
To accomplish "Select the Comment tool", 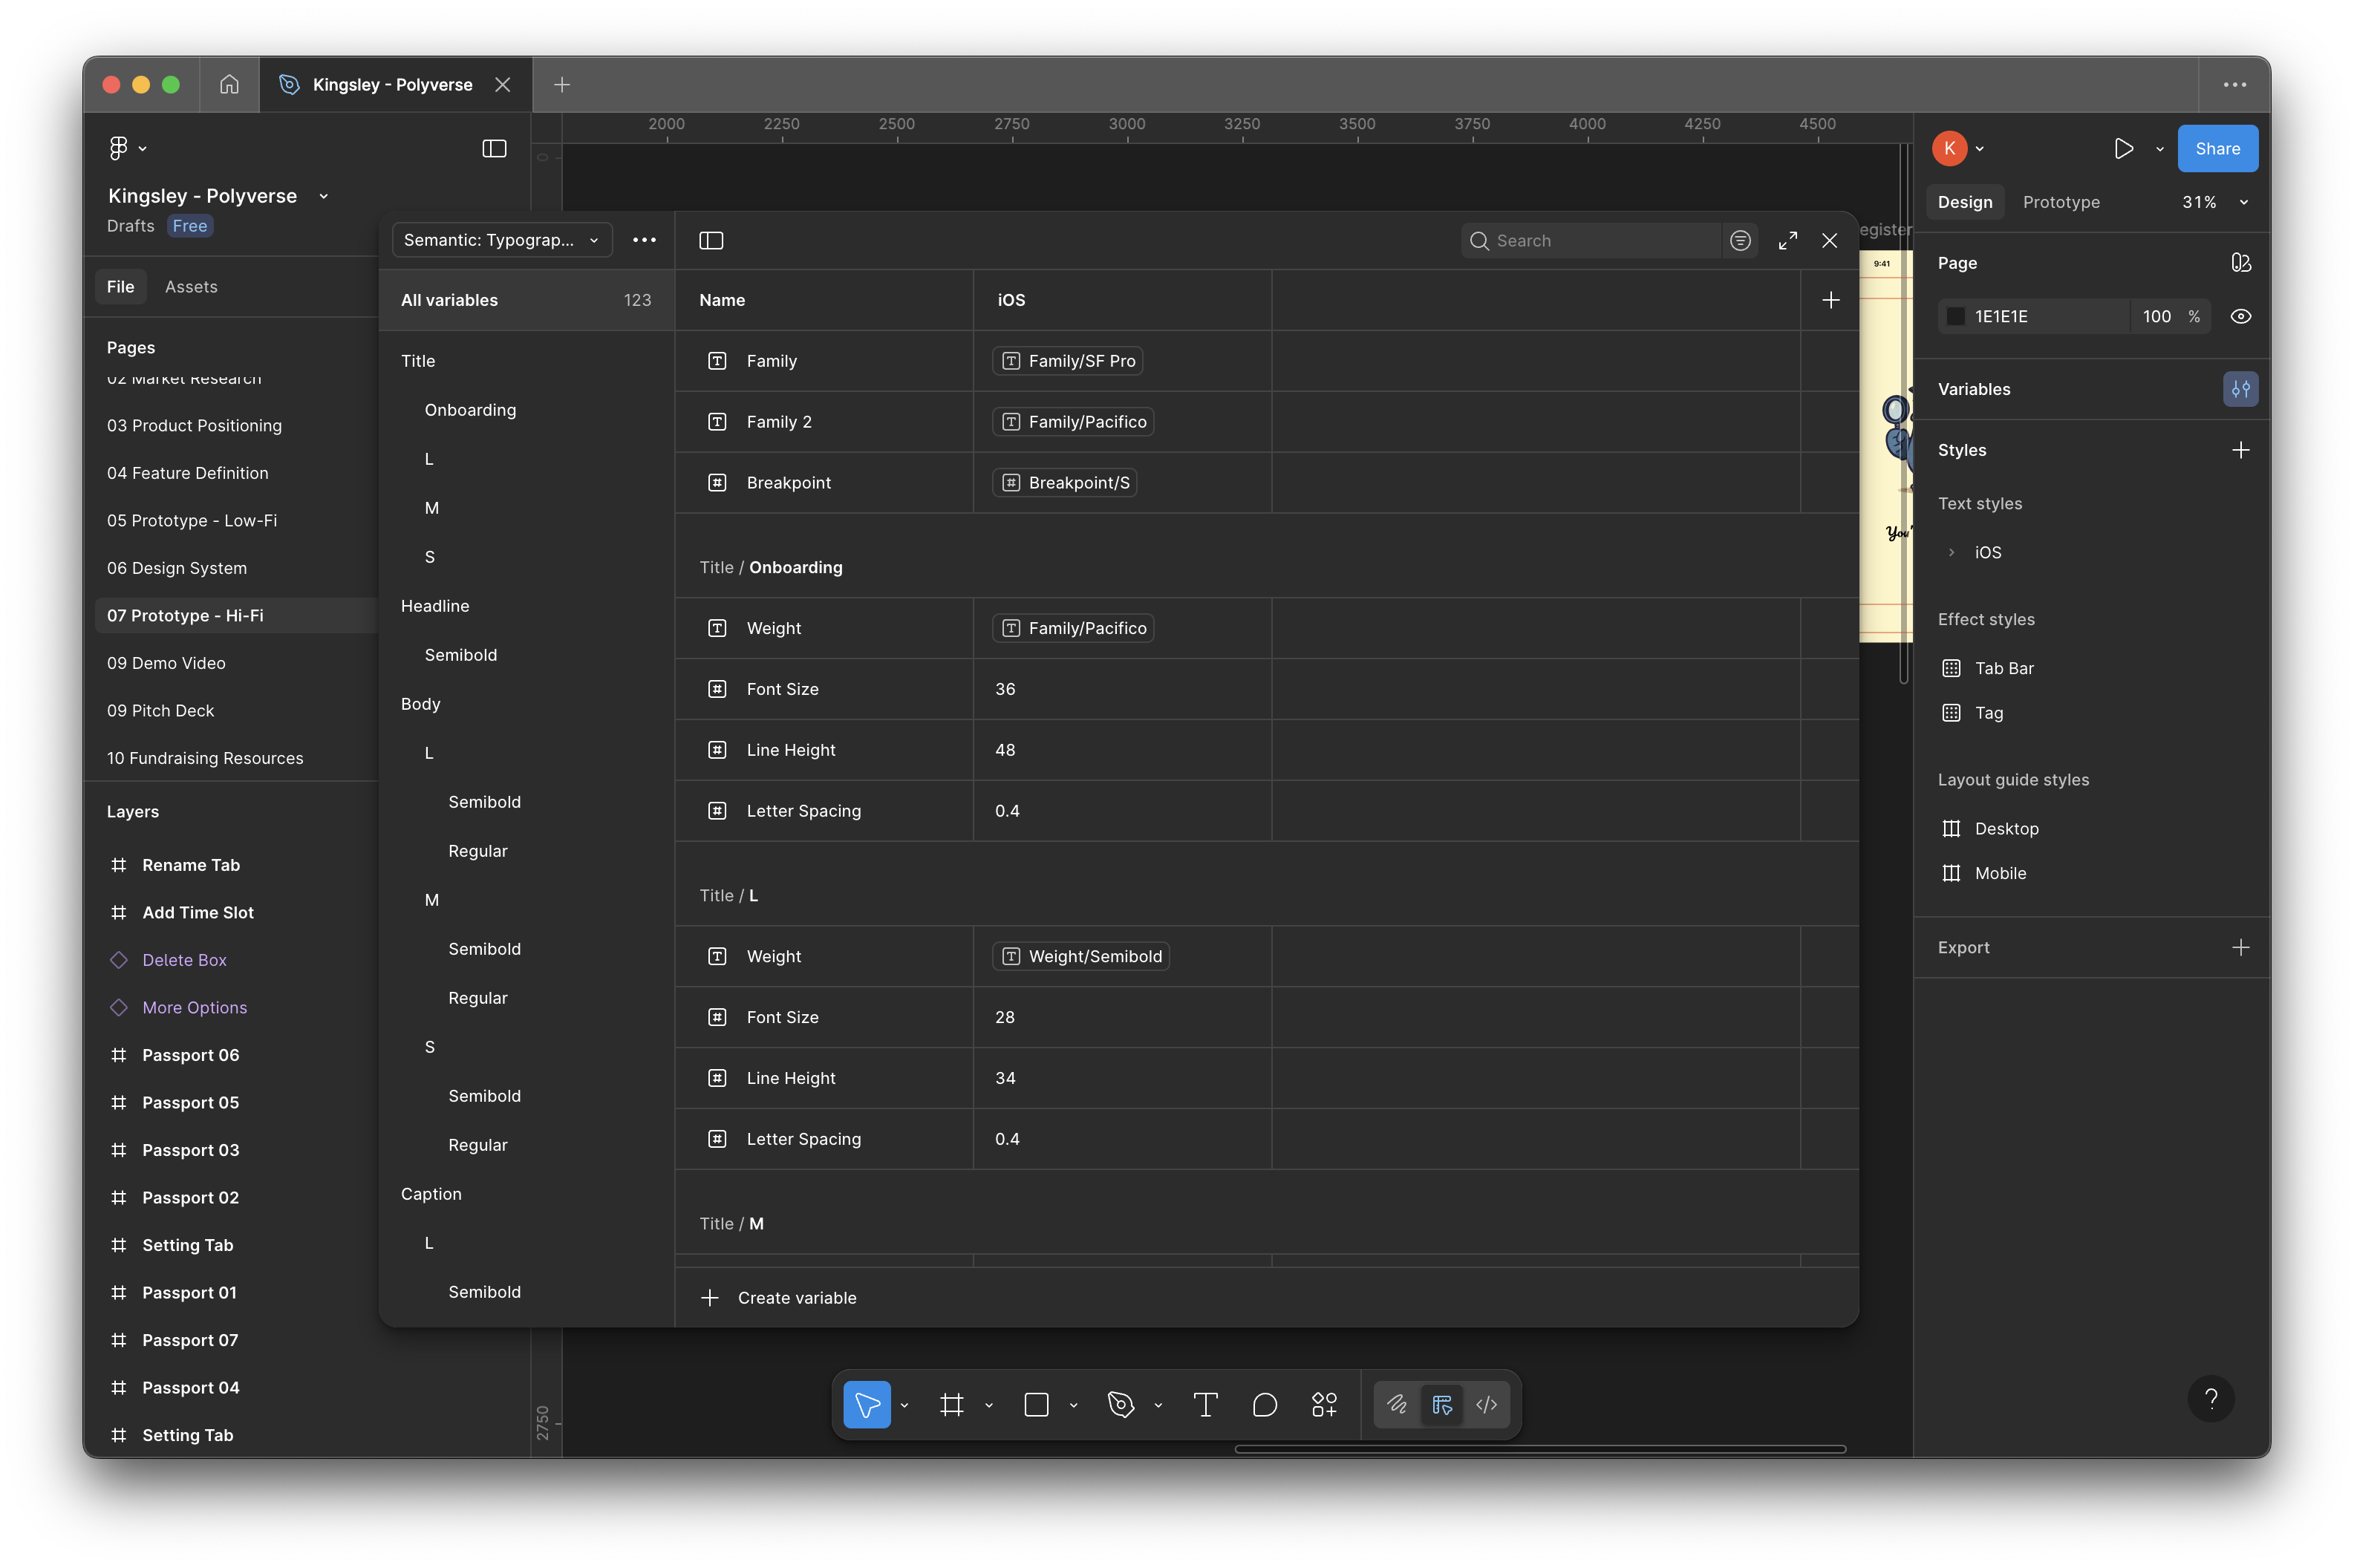I will pyautogui.click(x=1264, y=1405).
